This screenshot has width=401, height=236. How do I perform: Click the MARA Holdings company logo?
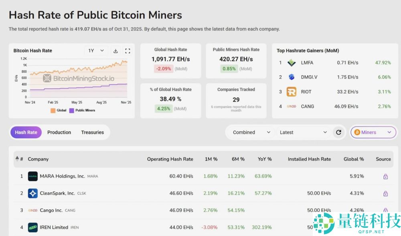point(33,176)
